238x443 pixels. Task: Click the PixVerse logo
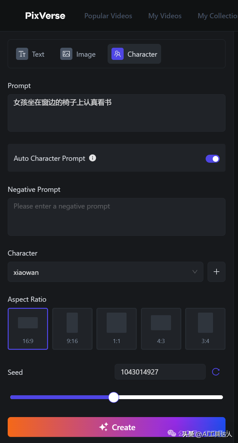(45, 16)
